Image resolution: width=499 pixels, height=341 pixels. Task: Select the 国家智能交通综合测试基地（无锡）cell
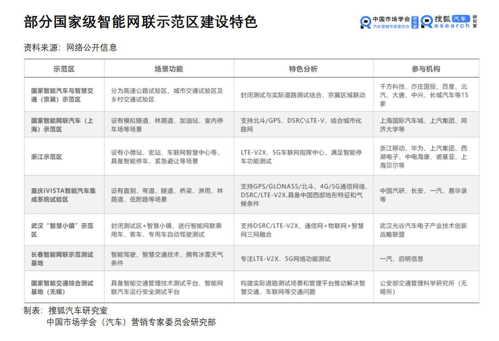point(62,287)
